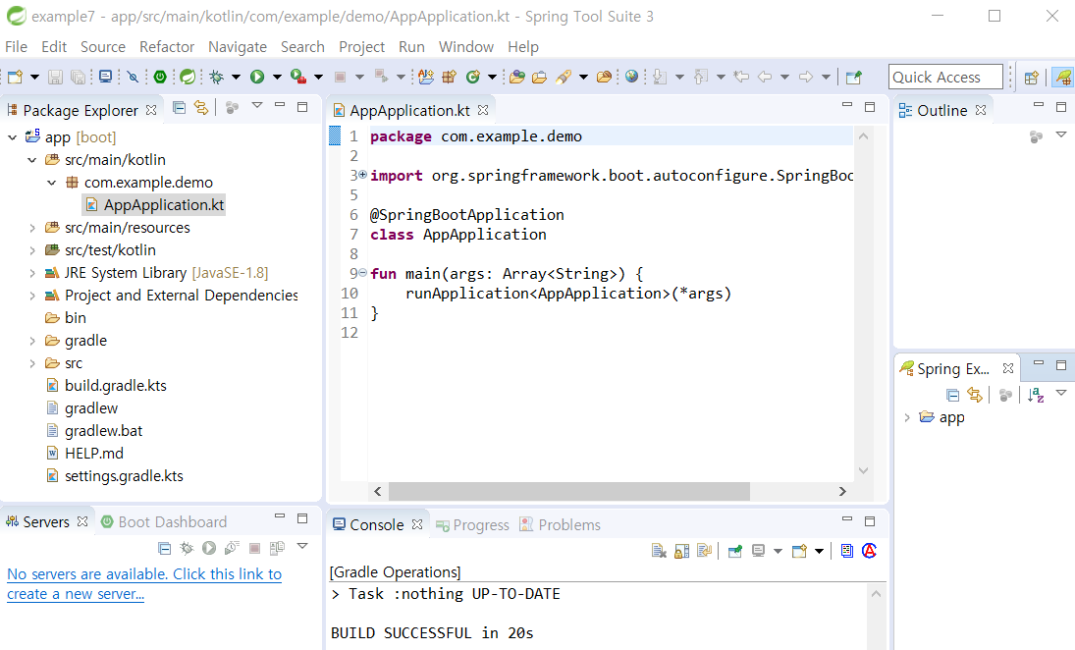Collapse All in Package Explorer
Screen dimensions: 1075x650
coord(179,107)
